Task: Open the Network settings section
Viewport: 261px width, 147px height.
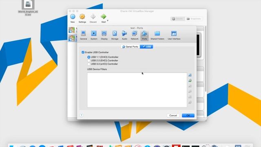Action: pyautogui.click(x=134, y=35)
